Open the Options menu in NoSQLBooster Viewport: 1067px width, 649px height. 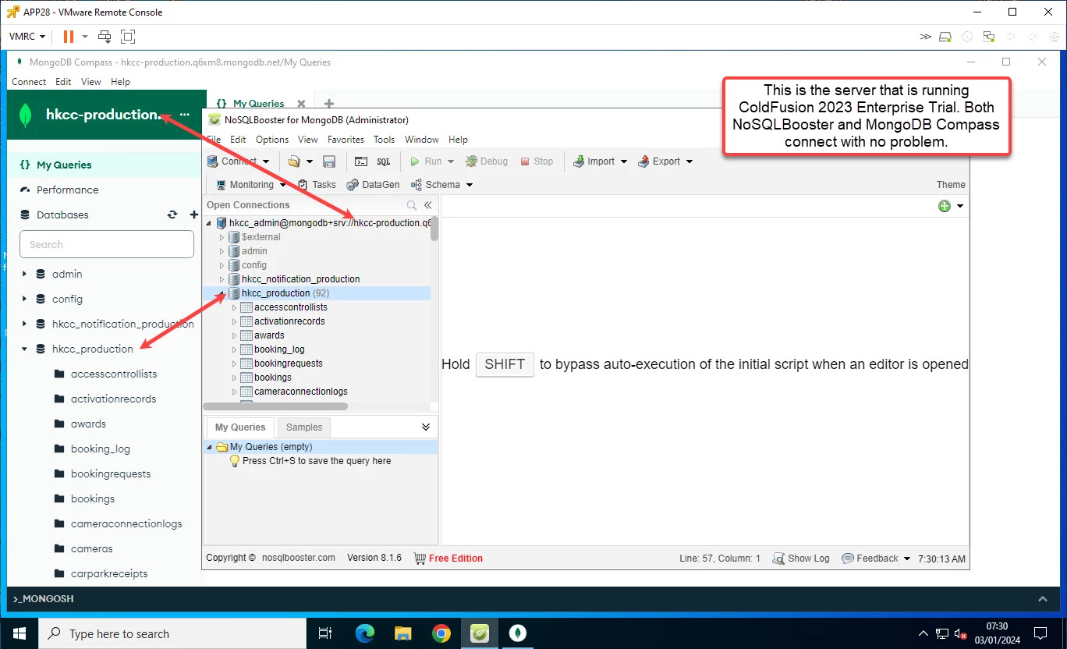click(272, 140)
